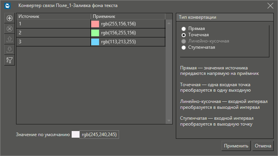
Task: Select the Точечная radio button
Action: point(183,35)
